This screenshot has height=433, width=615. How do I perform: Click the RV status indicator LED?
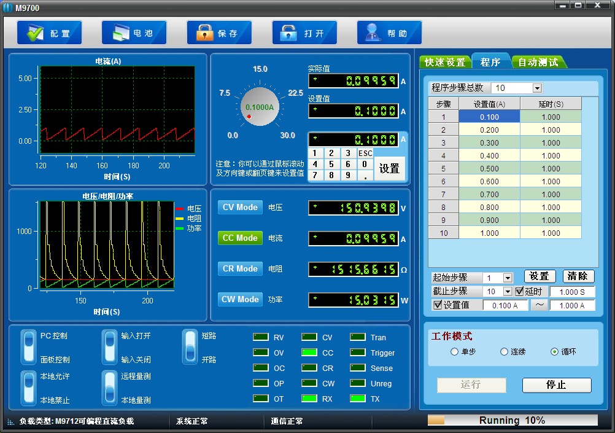pyautogui.click(x=261, y=337)
